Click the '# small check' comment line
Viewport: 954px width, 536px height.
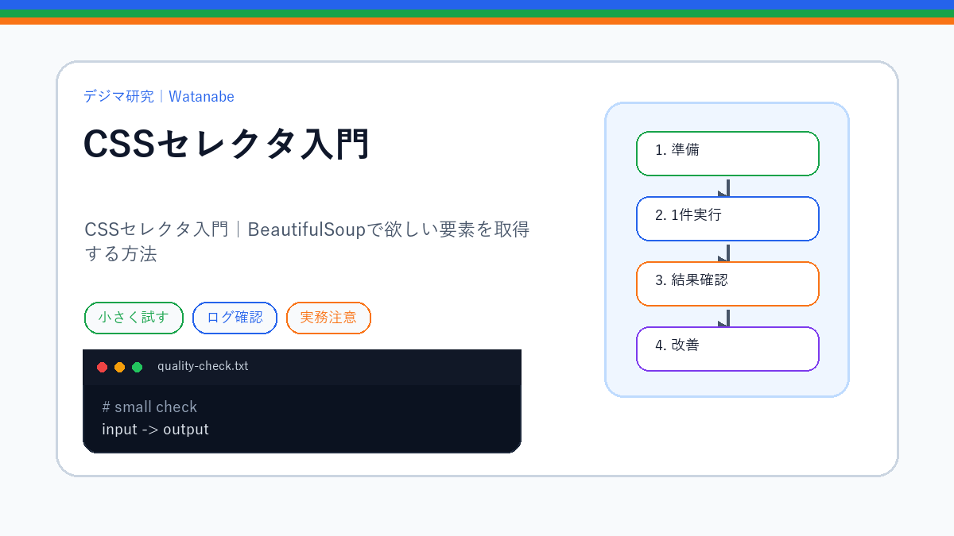tap(149, 407)
